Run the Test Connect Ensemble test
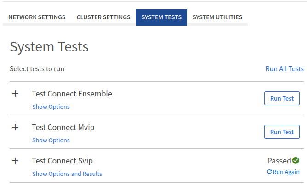Screen dimensions: 307x186 tap(282, 98)
